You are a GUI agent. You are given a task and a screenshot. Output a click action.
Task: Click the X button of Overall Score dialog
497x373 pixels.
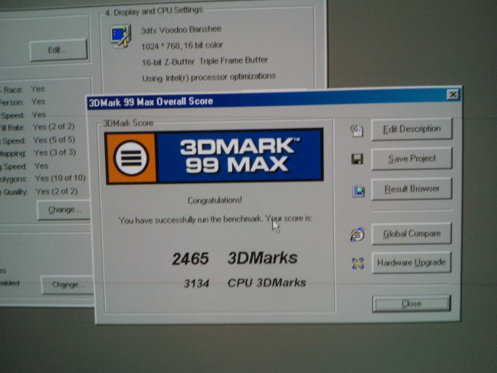(x=453, y=94)
